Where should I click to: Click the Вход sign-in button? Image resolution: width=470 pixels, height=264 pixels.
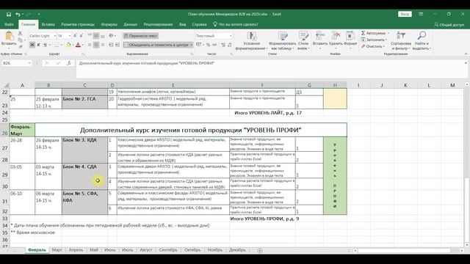tap(405, 14)
